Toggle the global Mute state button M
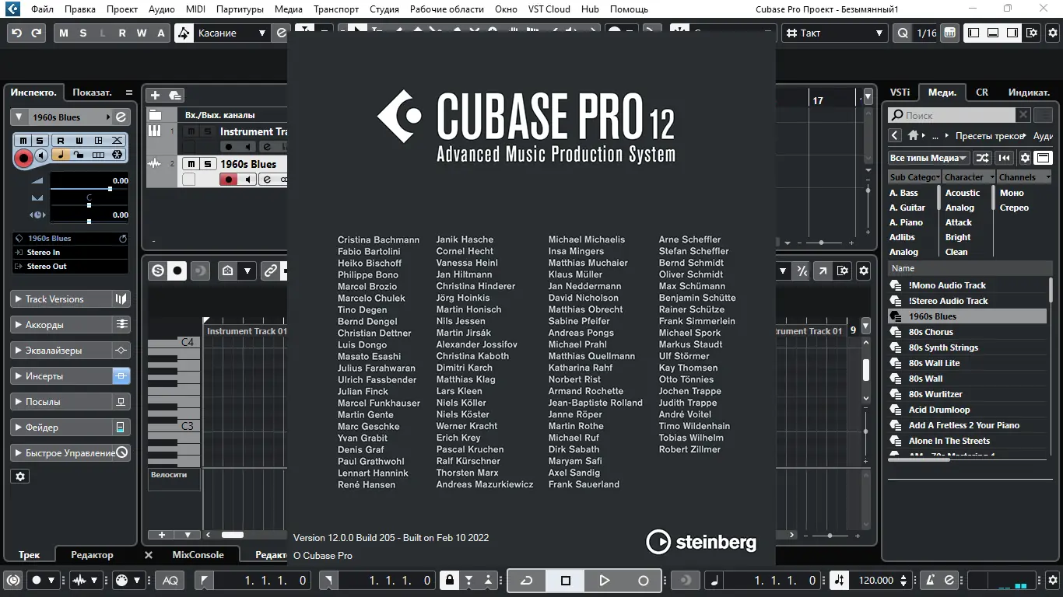1063x597 pixels. pos(64,33)
